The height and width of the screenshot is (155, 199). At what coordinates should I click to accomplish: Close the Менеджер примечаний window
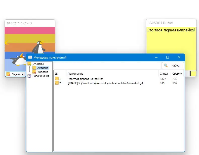(179, 58)
